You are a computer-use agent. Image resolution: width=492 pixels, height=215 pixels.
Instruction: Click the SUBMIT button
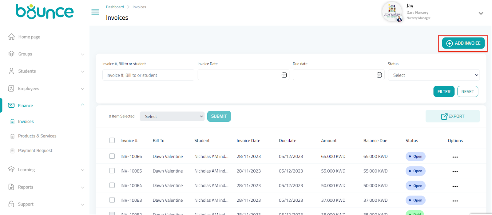click(219, 116)
